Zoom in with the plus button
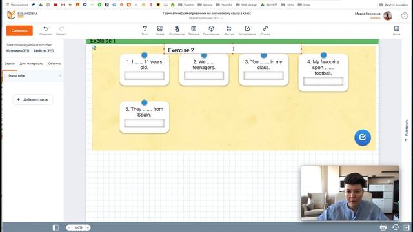This screenshot has width=413, height=232. point(88,227)
